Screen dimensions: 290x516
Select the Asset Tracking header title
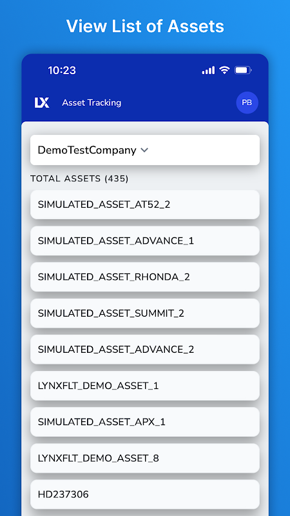pyautogui.click(x=92, y=103)
